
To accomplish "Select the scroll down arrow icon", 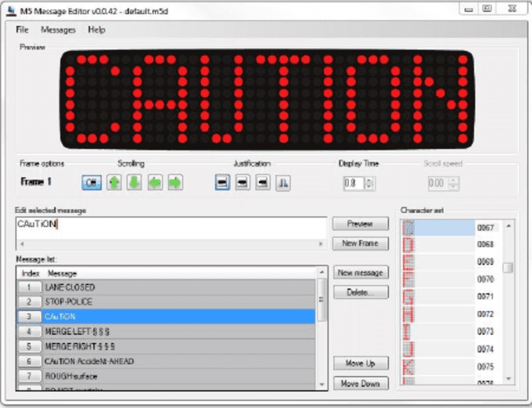I will (135, 182).
